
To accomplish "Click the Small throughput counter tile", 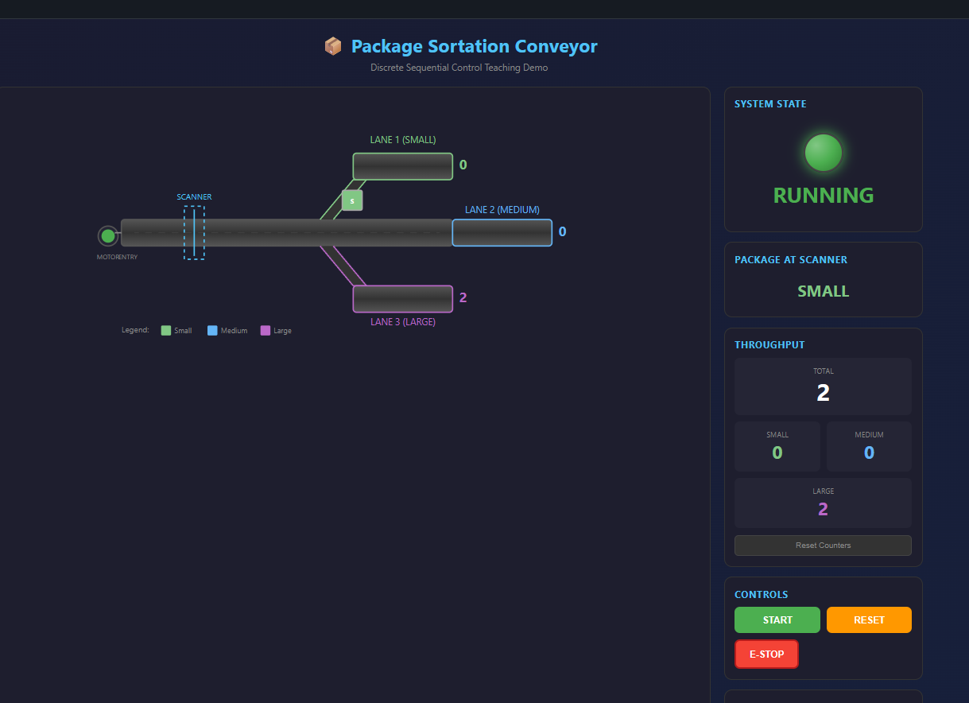I will 777,446.
